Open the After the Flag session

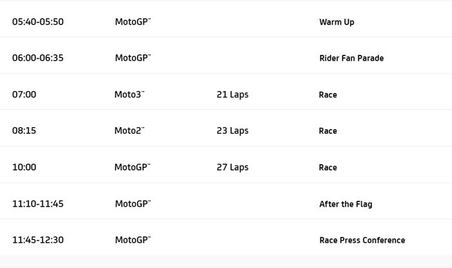pyautogui.click(x=345, y=204)
